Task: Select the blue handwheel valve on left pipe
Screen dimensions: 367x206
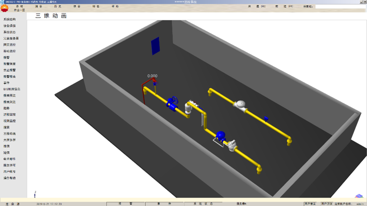Action: [x=173, y=102]
